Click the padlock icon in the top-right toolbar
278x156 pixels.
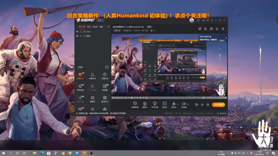(205, 29)
